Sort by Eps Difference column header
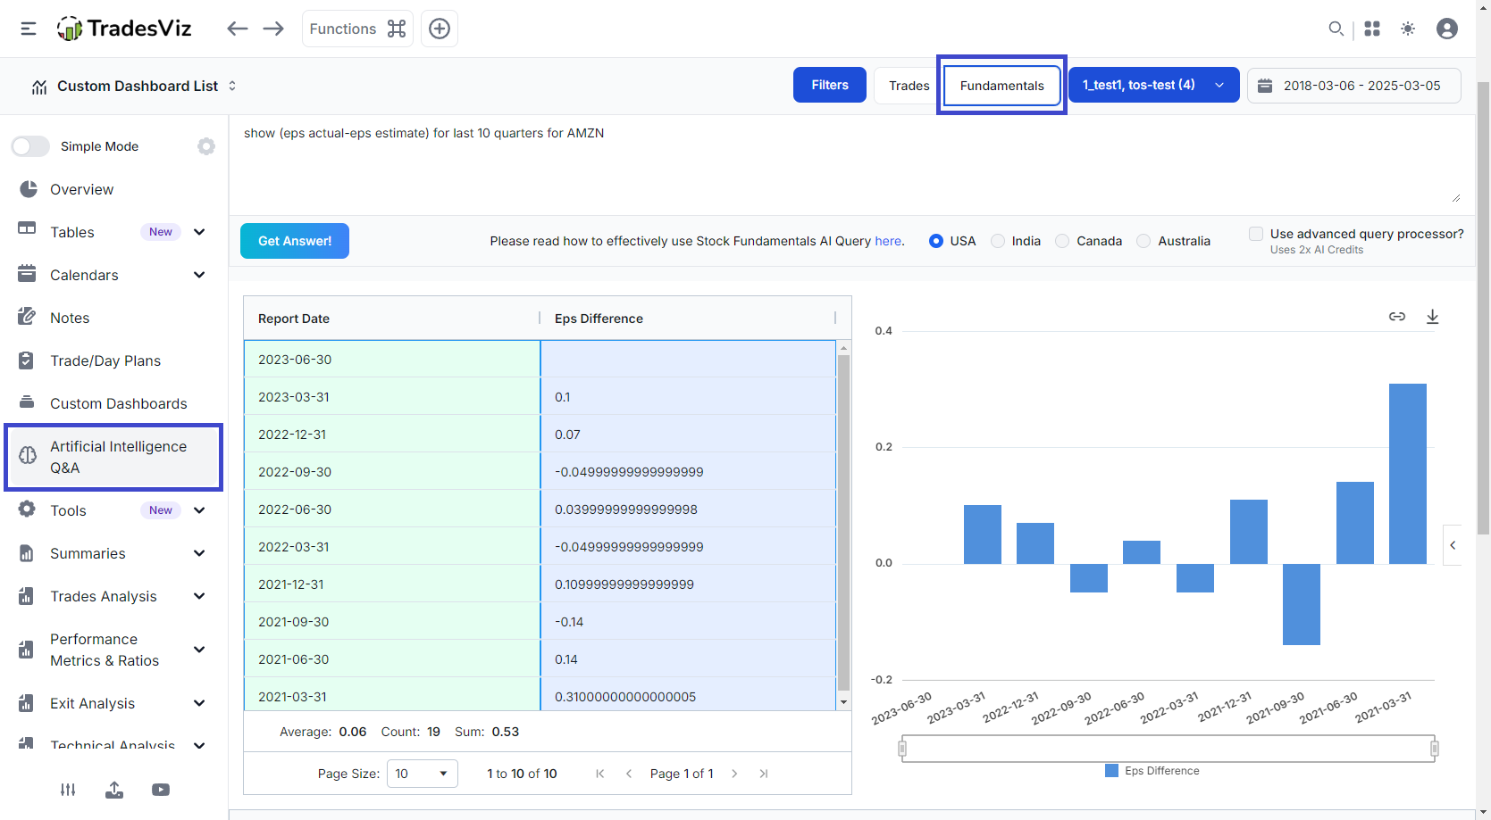 click(x=688, y=319)
